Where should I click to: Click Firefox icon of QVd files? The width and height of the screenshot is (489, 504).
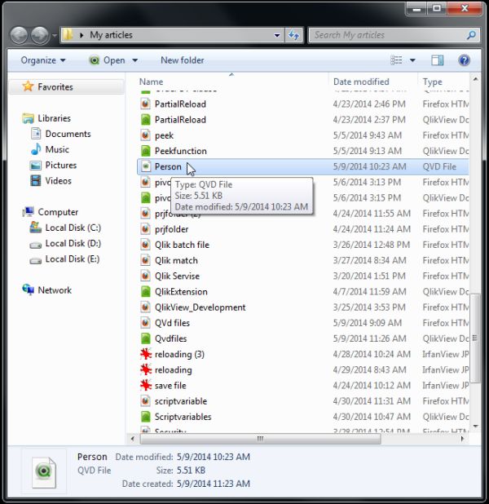tap(146, 323)
